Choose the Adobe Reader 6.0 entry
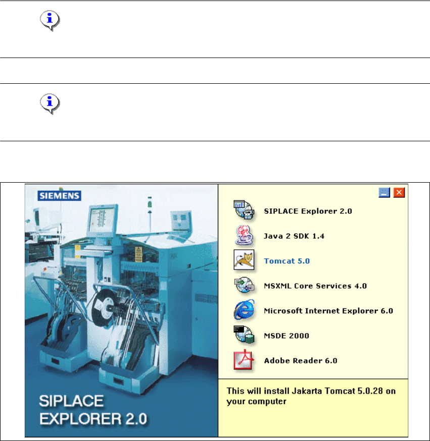The image size is (430, 441). pos(301,361)
